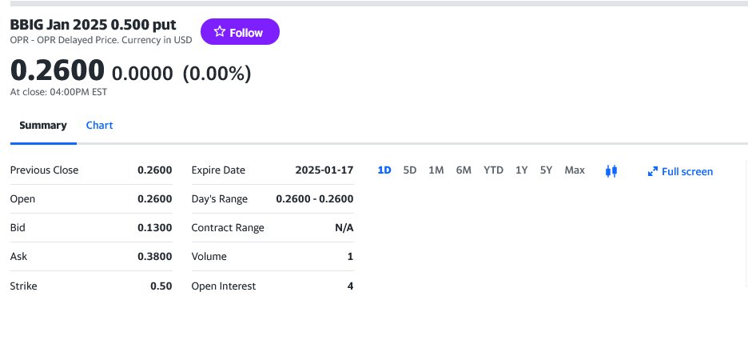Click the BBIG Jan 2025 put title

pyautogui.click(x=93, y=24)
